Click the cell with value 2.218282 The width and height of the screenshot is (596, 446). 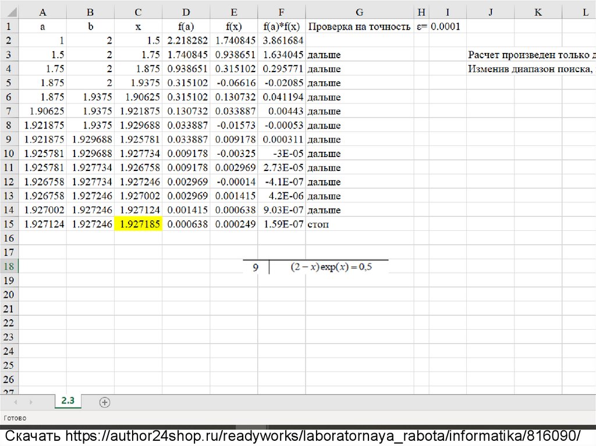(186, 41)
